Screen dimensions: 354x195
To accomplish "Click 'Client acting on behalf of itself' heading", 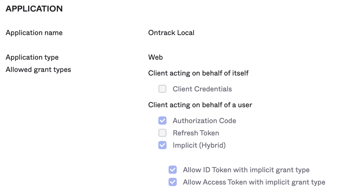I will pos(198,73).
